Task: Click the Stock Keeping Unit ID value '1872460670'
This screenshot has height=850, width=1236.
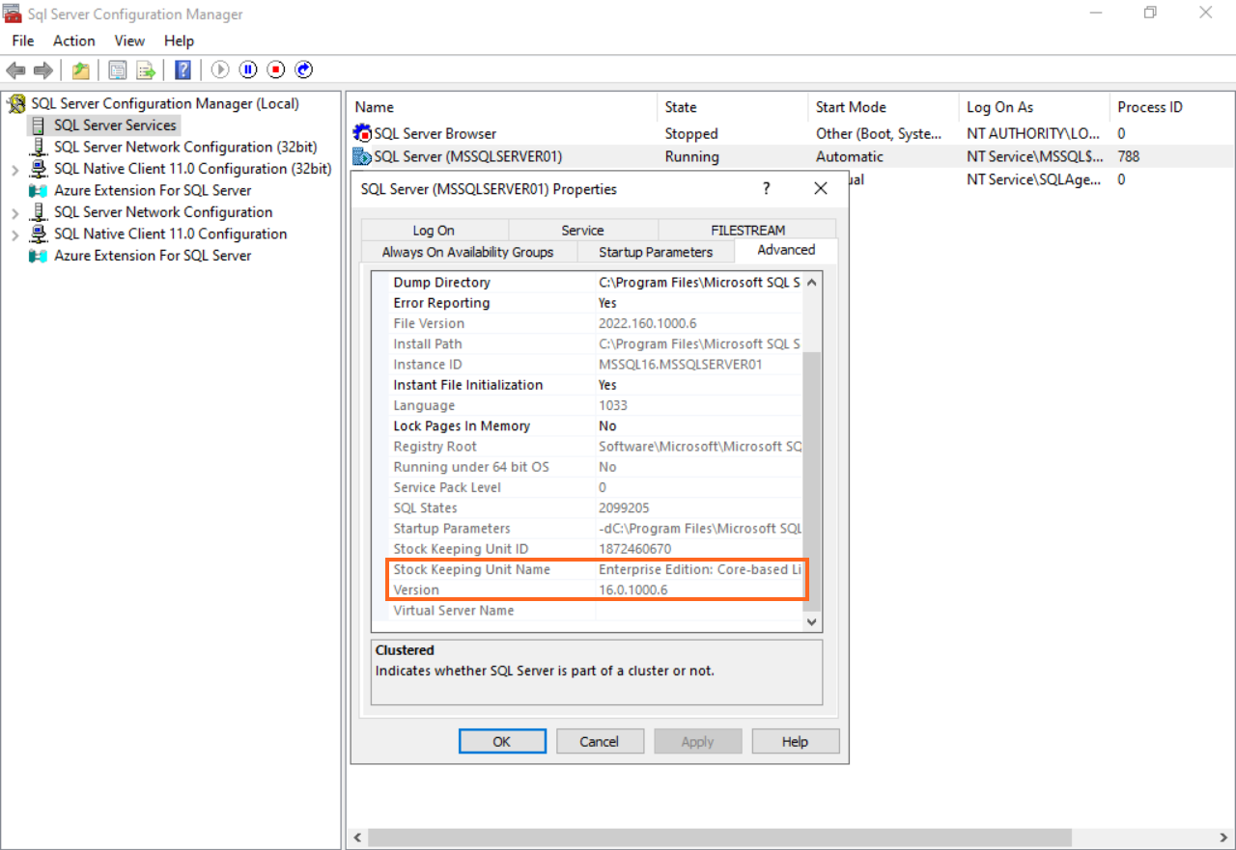Action: (x=634, y=549)
